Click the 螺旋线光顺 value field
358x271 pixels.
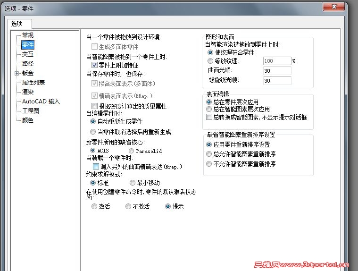(277, 81)
